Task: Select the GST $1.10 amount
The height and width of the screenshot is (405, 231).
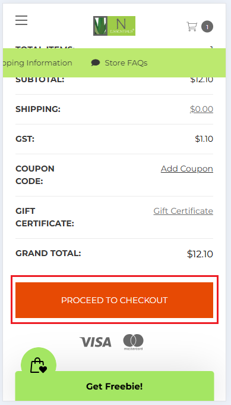Action: [204, 139]
